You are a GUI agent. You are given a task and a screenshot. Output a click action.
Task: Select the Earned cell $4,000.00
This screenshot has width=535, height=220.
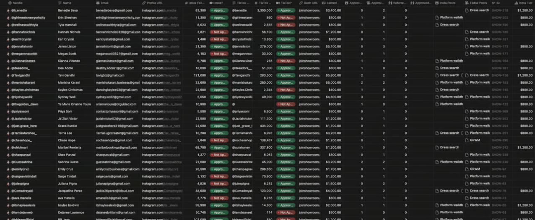coord(333,191)
